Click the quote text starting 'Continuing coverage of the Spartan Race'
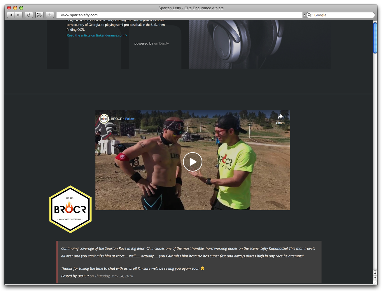 pos(188,252)
